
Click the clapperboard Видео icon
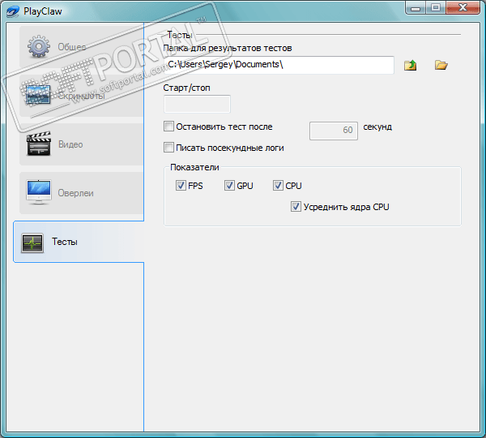pyautogui.click(x=39, y=144)
